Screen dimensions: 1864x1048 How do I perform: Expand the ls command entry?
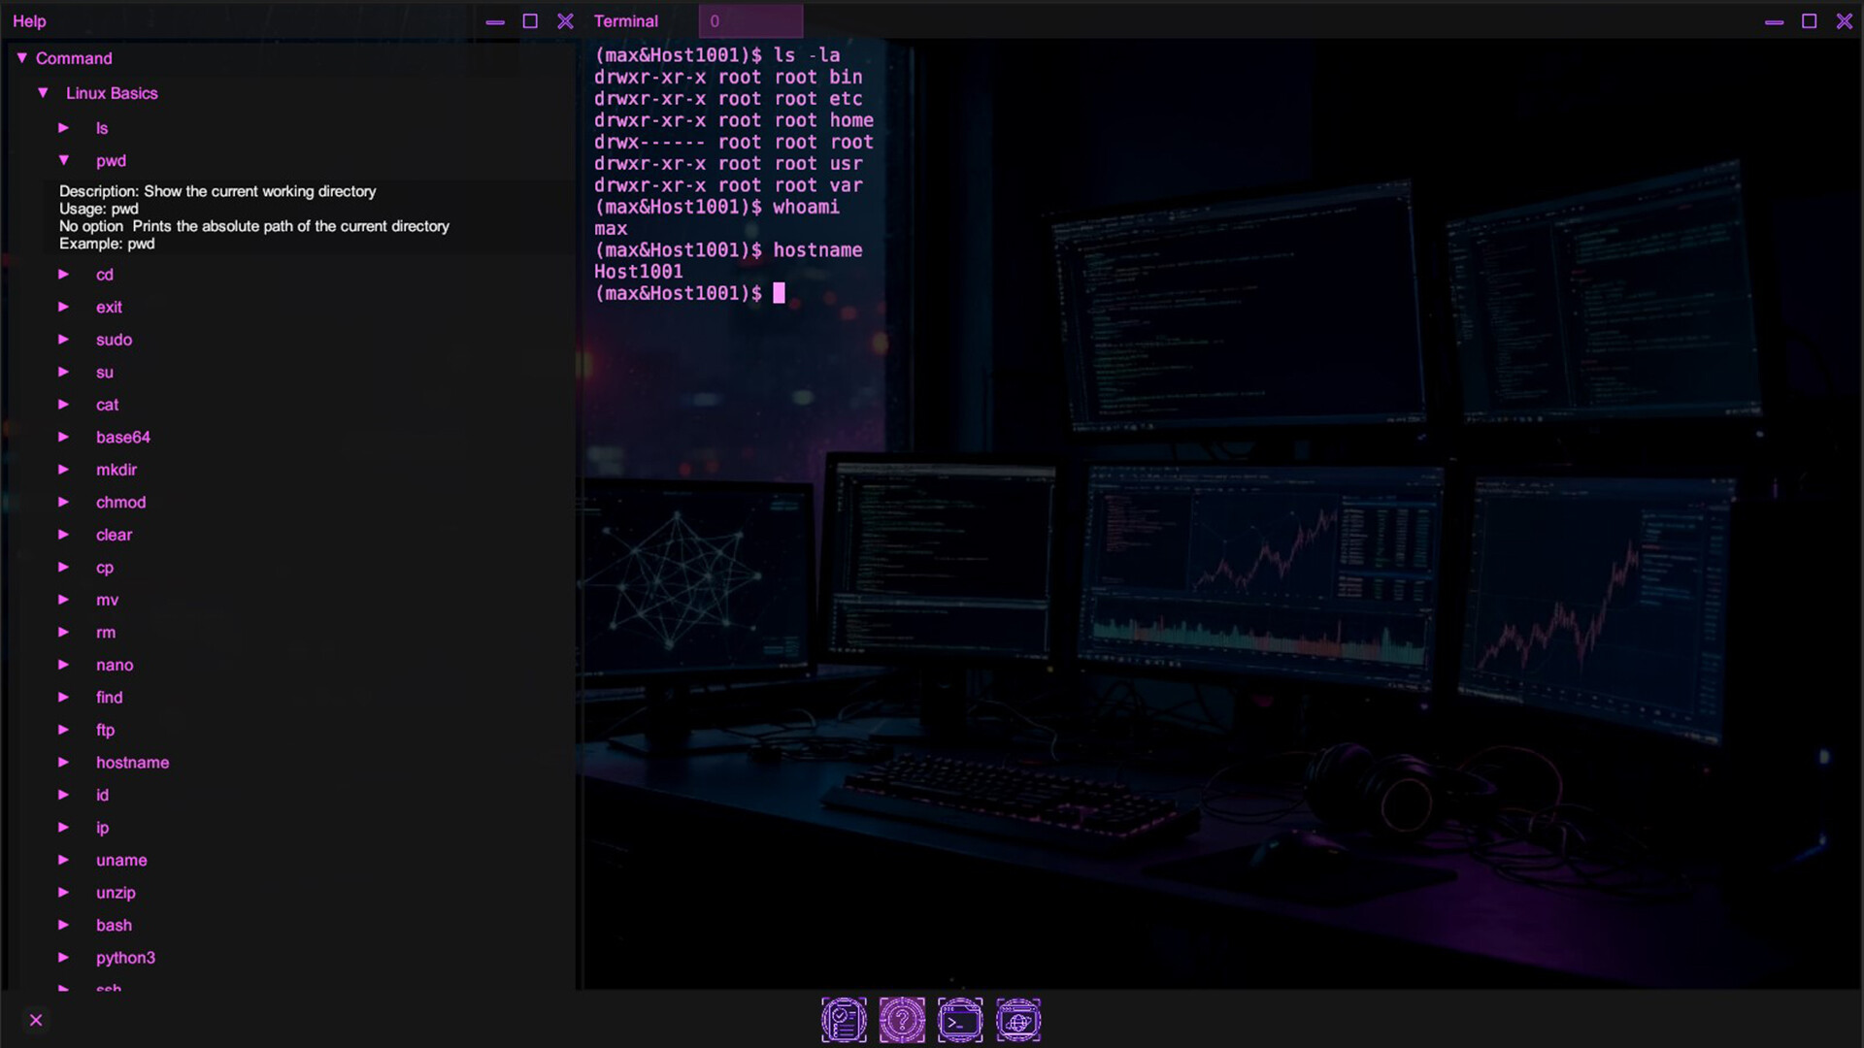(64, 128)
